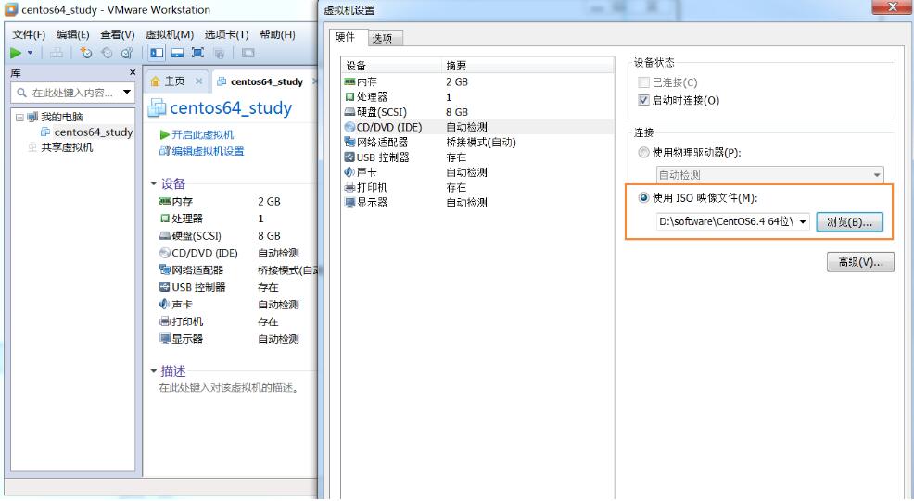Open the 自动检测 physical drive dropdown
The image size is (914, 501).
(769, 175)
